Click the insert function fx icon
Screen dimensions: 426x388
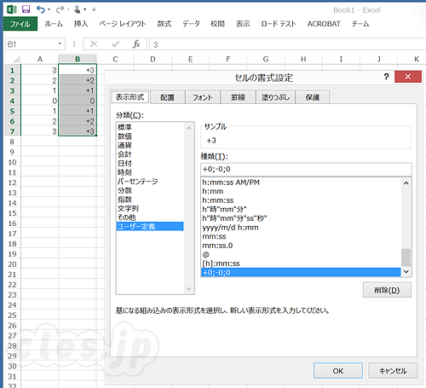136,44
